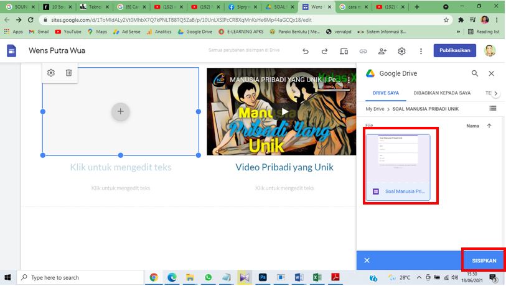Go to My Drive breadcrumb
The width and height of the screenshot is (506, 286).
coord(375,109)
